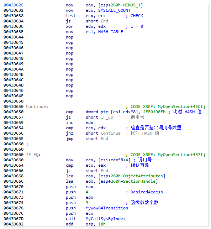Screen dimensions: 211x229
Task: Select the SYSCALL_COUNT operand
Action: [114, 11]
